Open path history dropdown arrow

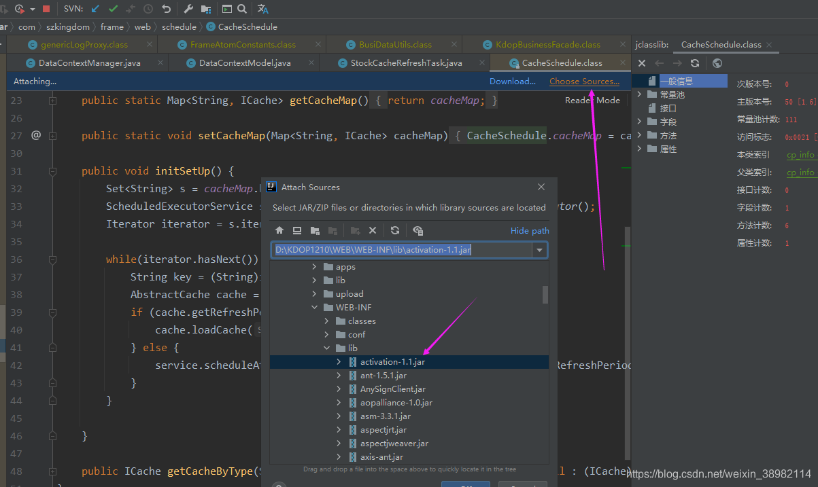[540, 250]
